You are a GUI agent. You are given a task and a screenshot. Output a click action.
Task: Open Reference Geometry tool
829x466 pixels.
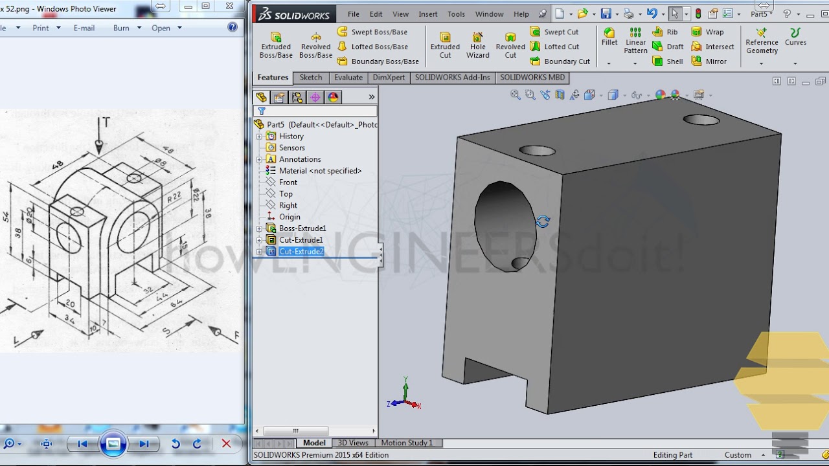[x=762, y=41]
